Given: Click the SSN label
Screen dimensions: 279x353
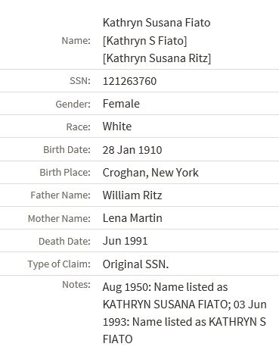Looking at the screenshot, I should click(x=80, y=81).
